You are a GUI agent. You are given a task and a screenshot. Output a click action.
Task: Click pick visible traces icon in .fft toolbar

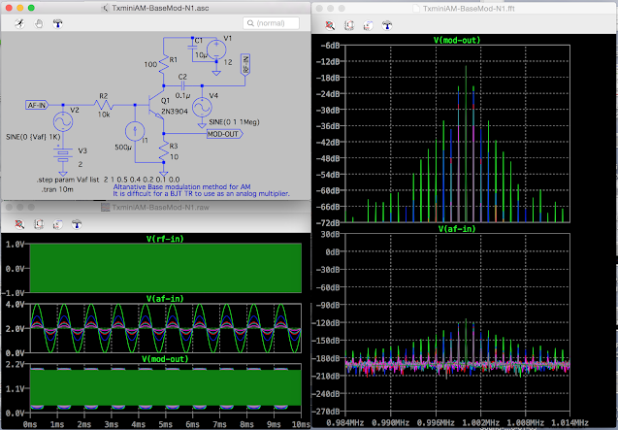tap(368, 25)
